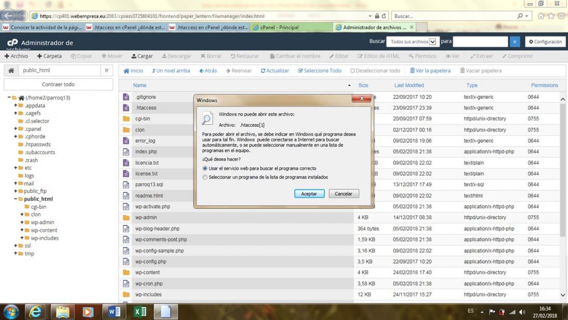The height and width of the screenshot is (320, 568).
Task: Click the Carpeta new folder toolbar item
Action: pyautogui.click(x=49, y=56)
